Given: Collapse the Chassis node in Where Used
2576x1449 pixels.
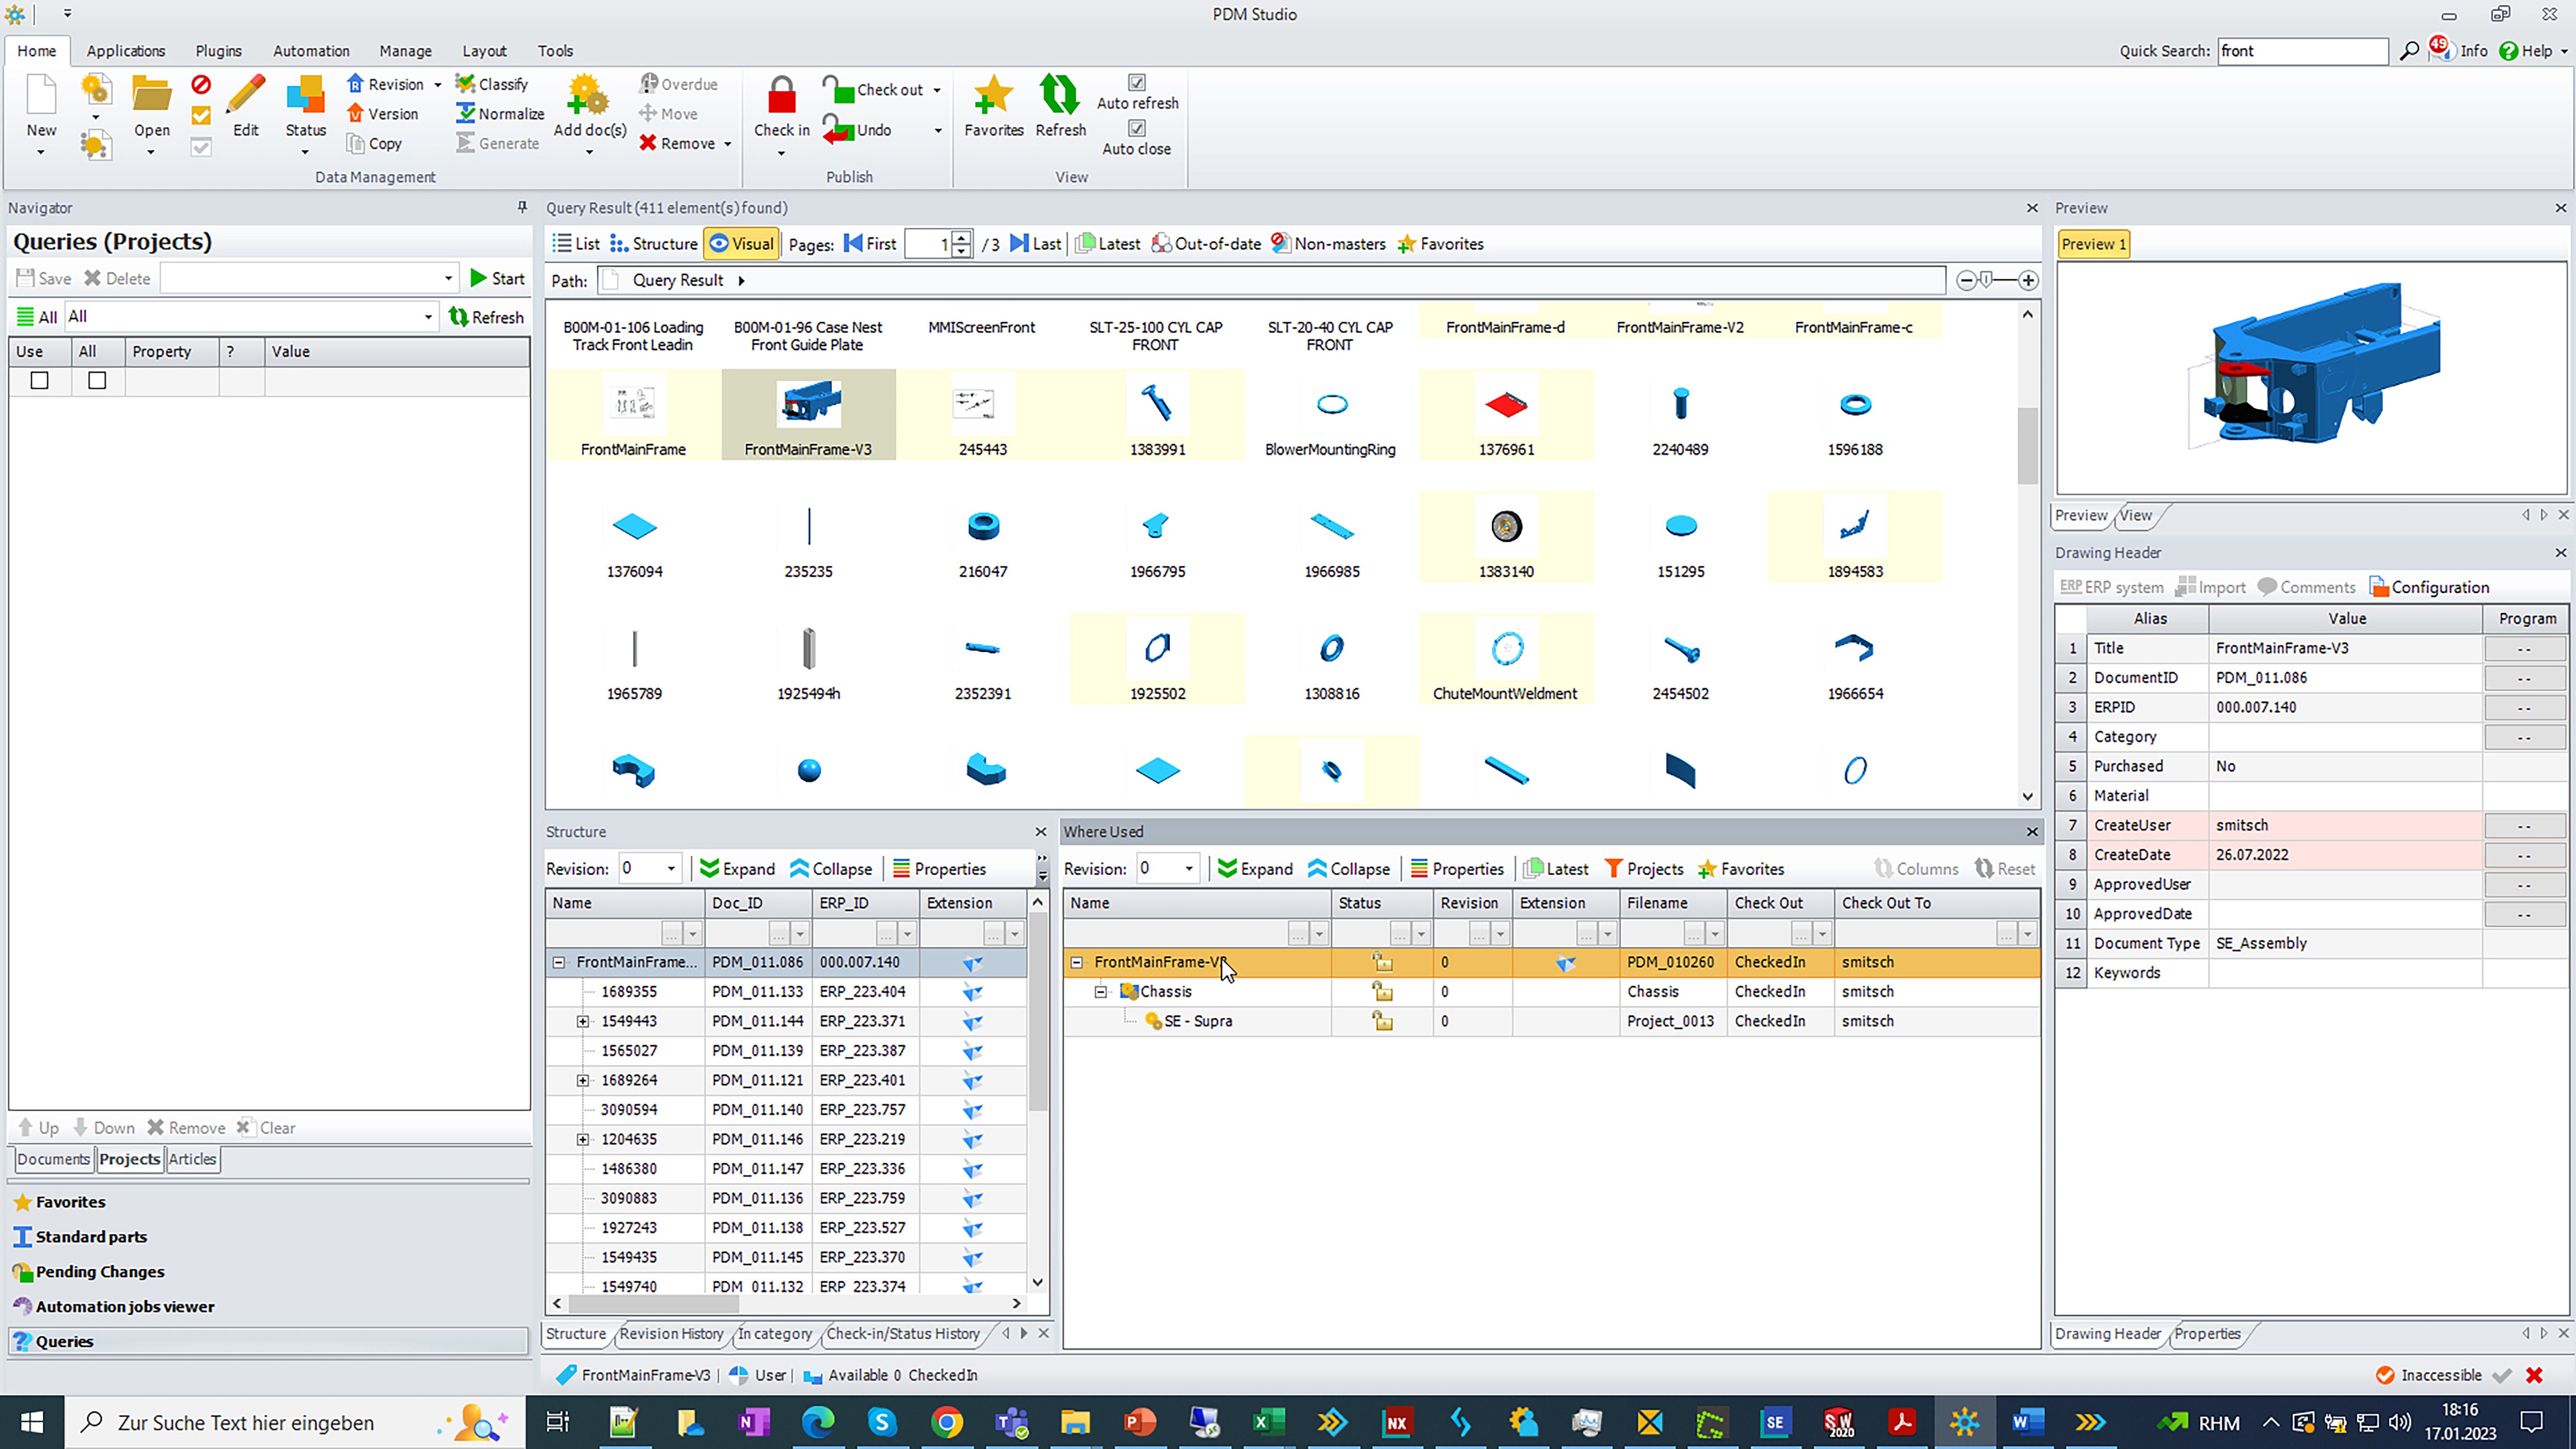Looking at the screenshot, I should coord(1101,992).
